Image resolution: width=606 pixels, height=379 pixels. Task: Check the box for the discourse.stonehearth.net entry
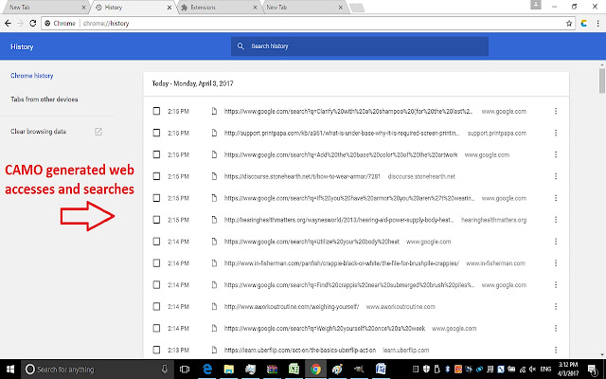[156, 176]
